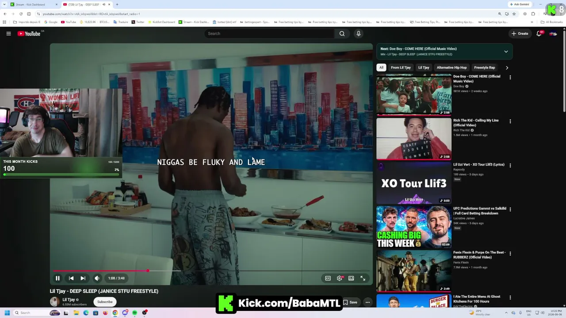Select the All filter chip

tap(381, 68)
